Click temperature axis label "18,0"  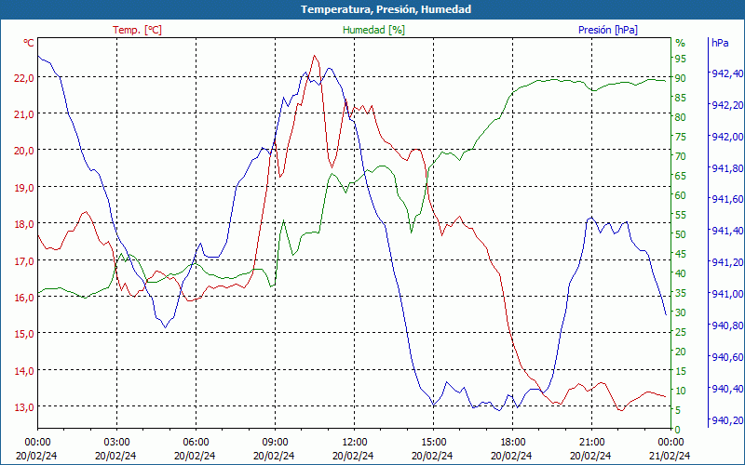click(24, 224)
